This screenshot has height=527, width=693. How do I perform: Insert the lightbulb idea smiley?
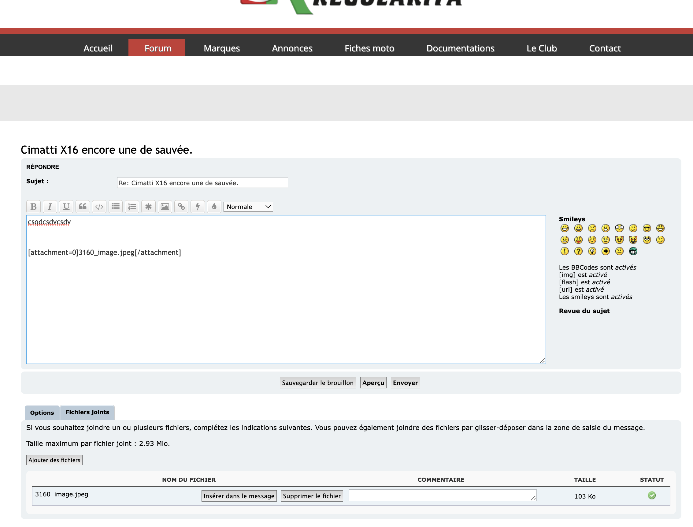click(x=592, y=251)
